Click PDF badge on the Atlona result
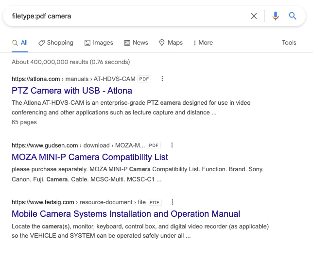 point(144,79)
